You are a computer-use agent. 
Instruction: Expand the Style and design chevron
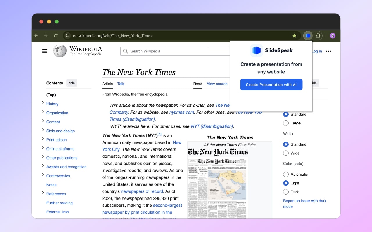(43, 130)
